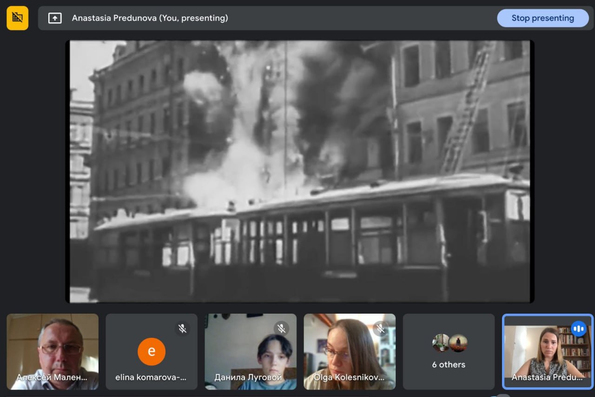Click the Olga Kolesnikov name label
The height and width of the screenshot is (397, 595).
(x=349, y=377)
